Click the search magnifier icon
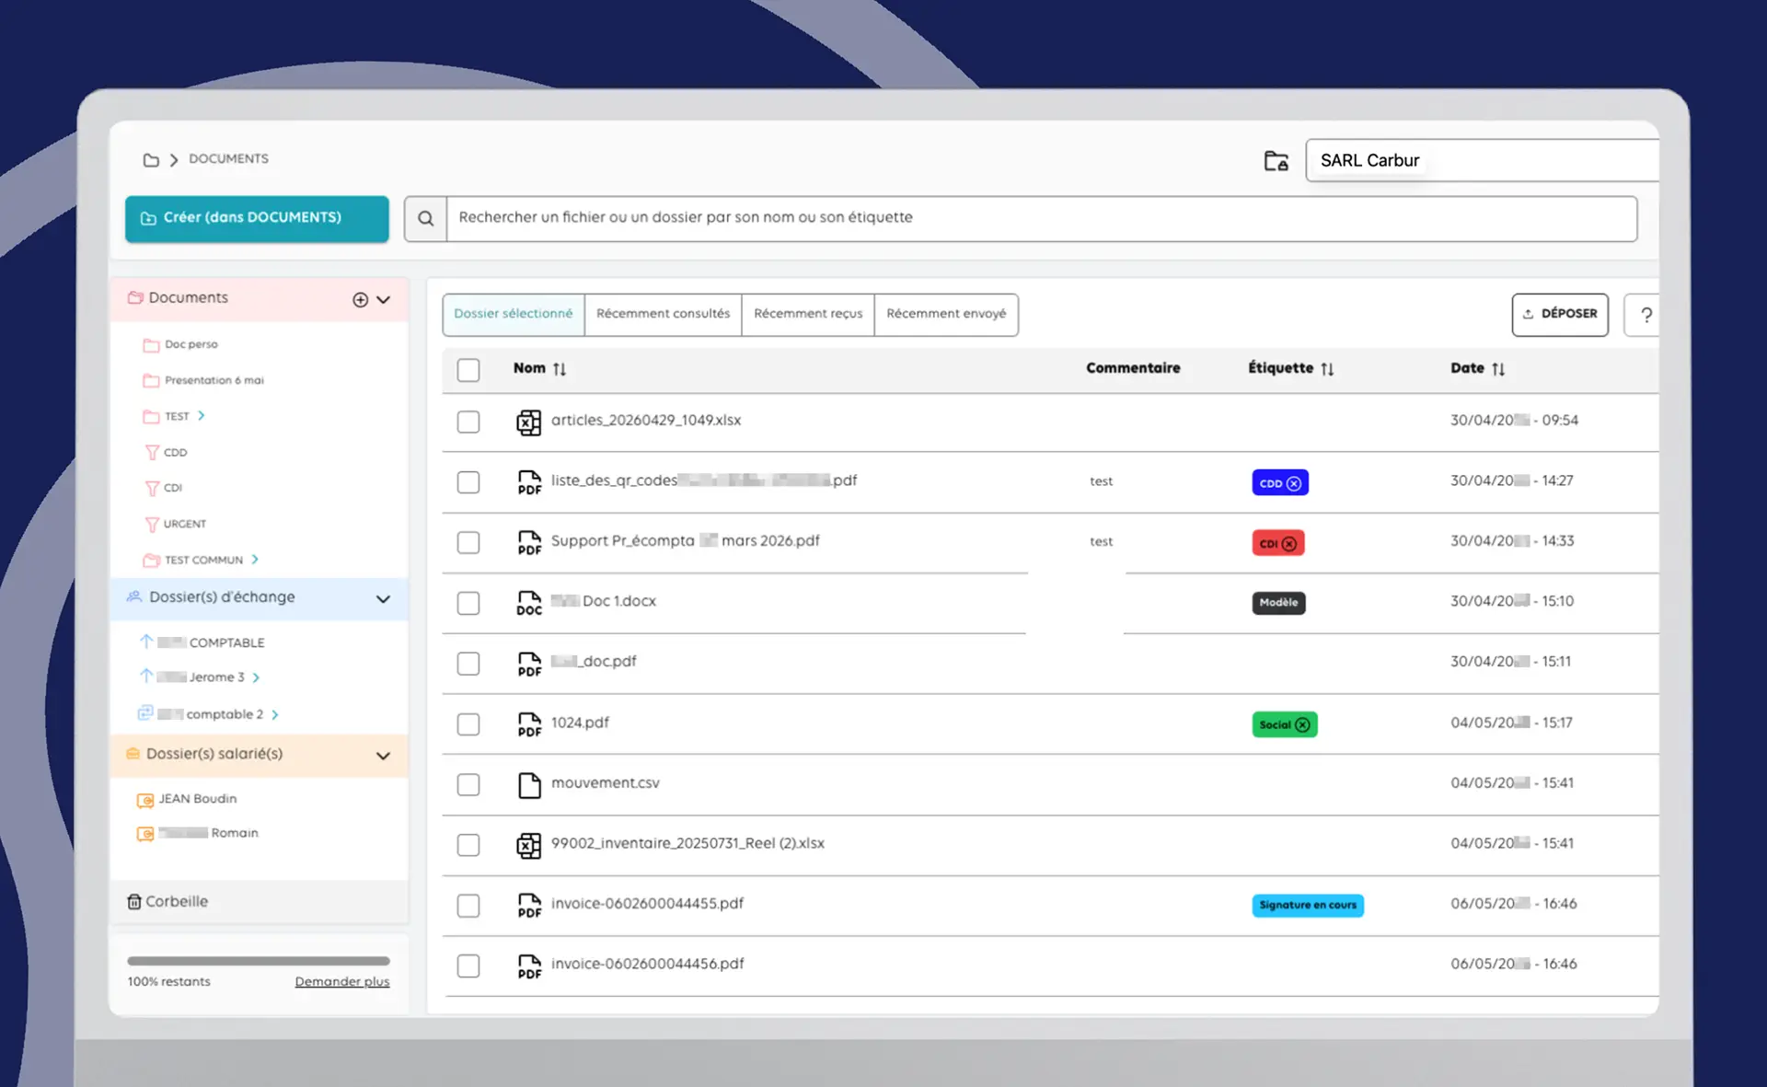This screenshot has width=1767, height=1087. 425,218
